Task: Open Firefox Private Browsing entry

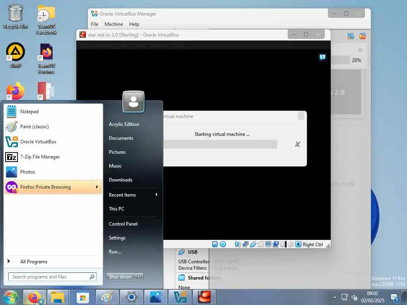Action: tap(48, 187)
